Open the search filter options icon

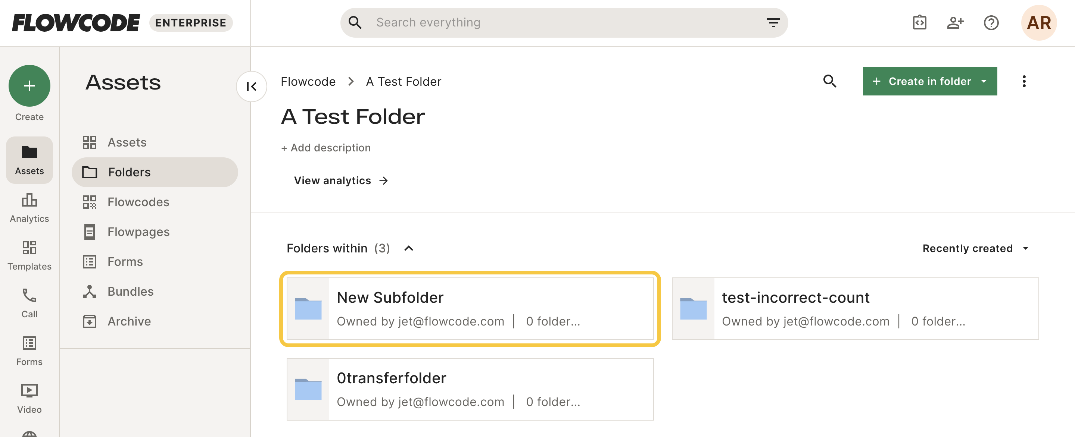(773, 22)
